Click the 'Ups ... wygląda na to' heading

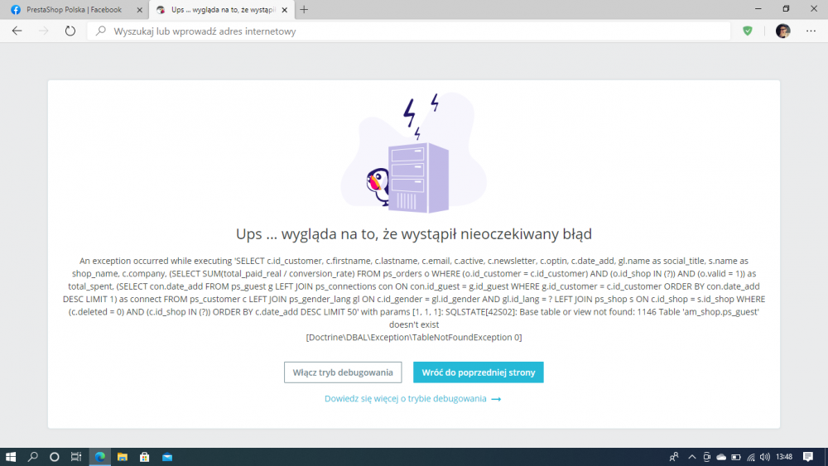[x=414, y=233]
